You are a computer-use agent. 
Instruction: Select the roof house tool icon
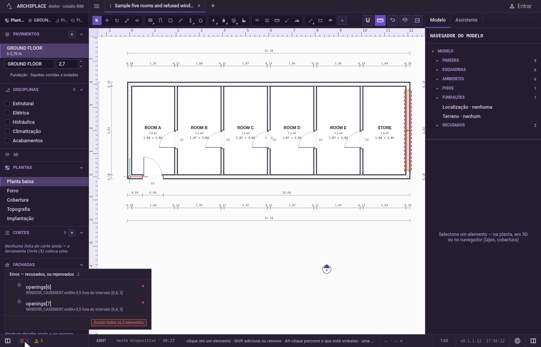201,20
